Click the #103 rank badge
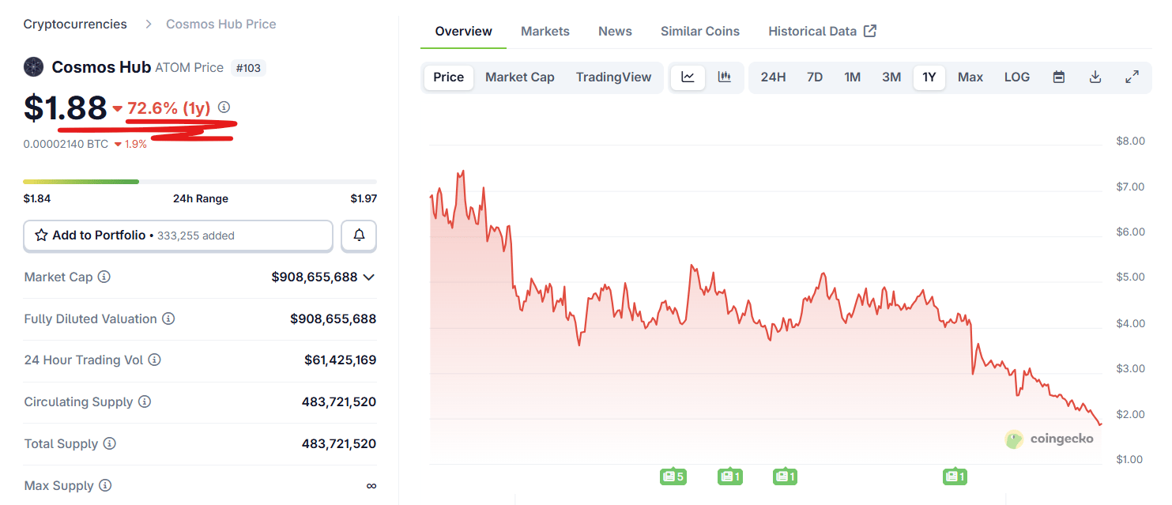Screen dimensions: 1172x505 (248, 68)
